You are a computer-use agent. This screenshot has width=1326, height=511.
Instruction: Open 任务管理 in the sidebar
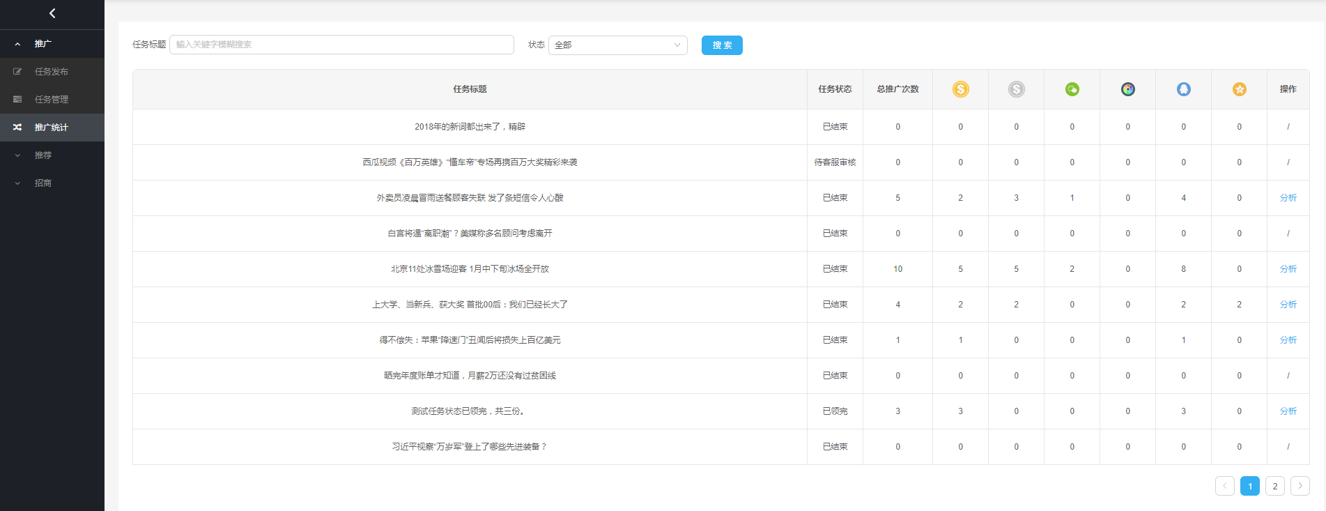click(x=52, y=100)
